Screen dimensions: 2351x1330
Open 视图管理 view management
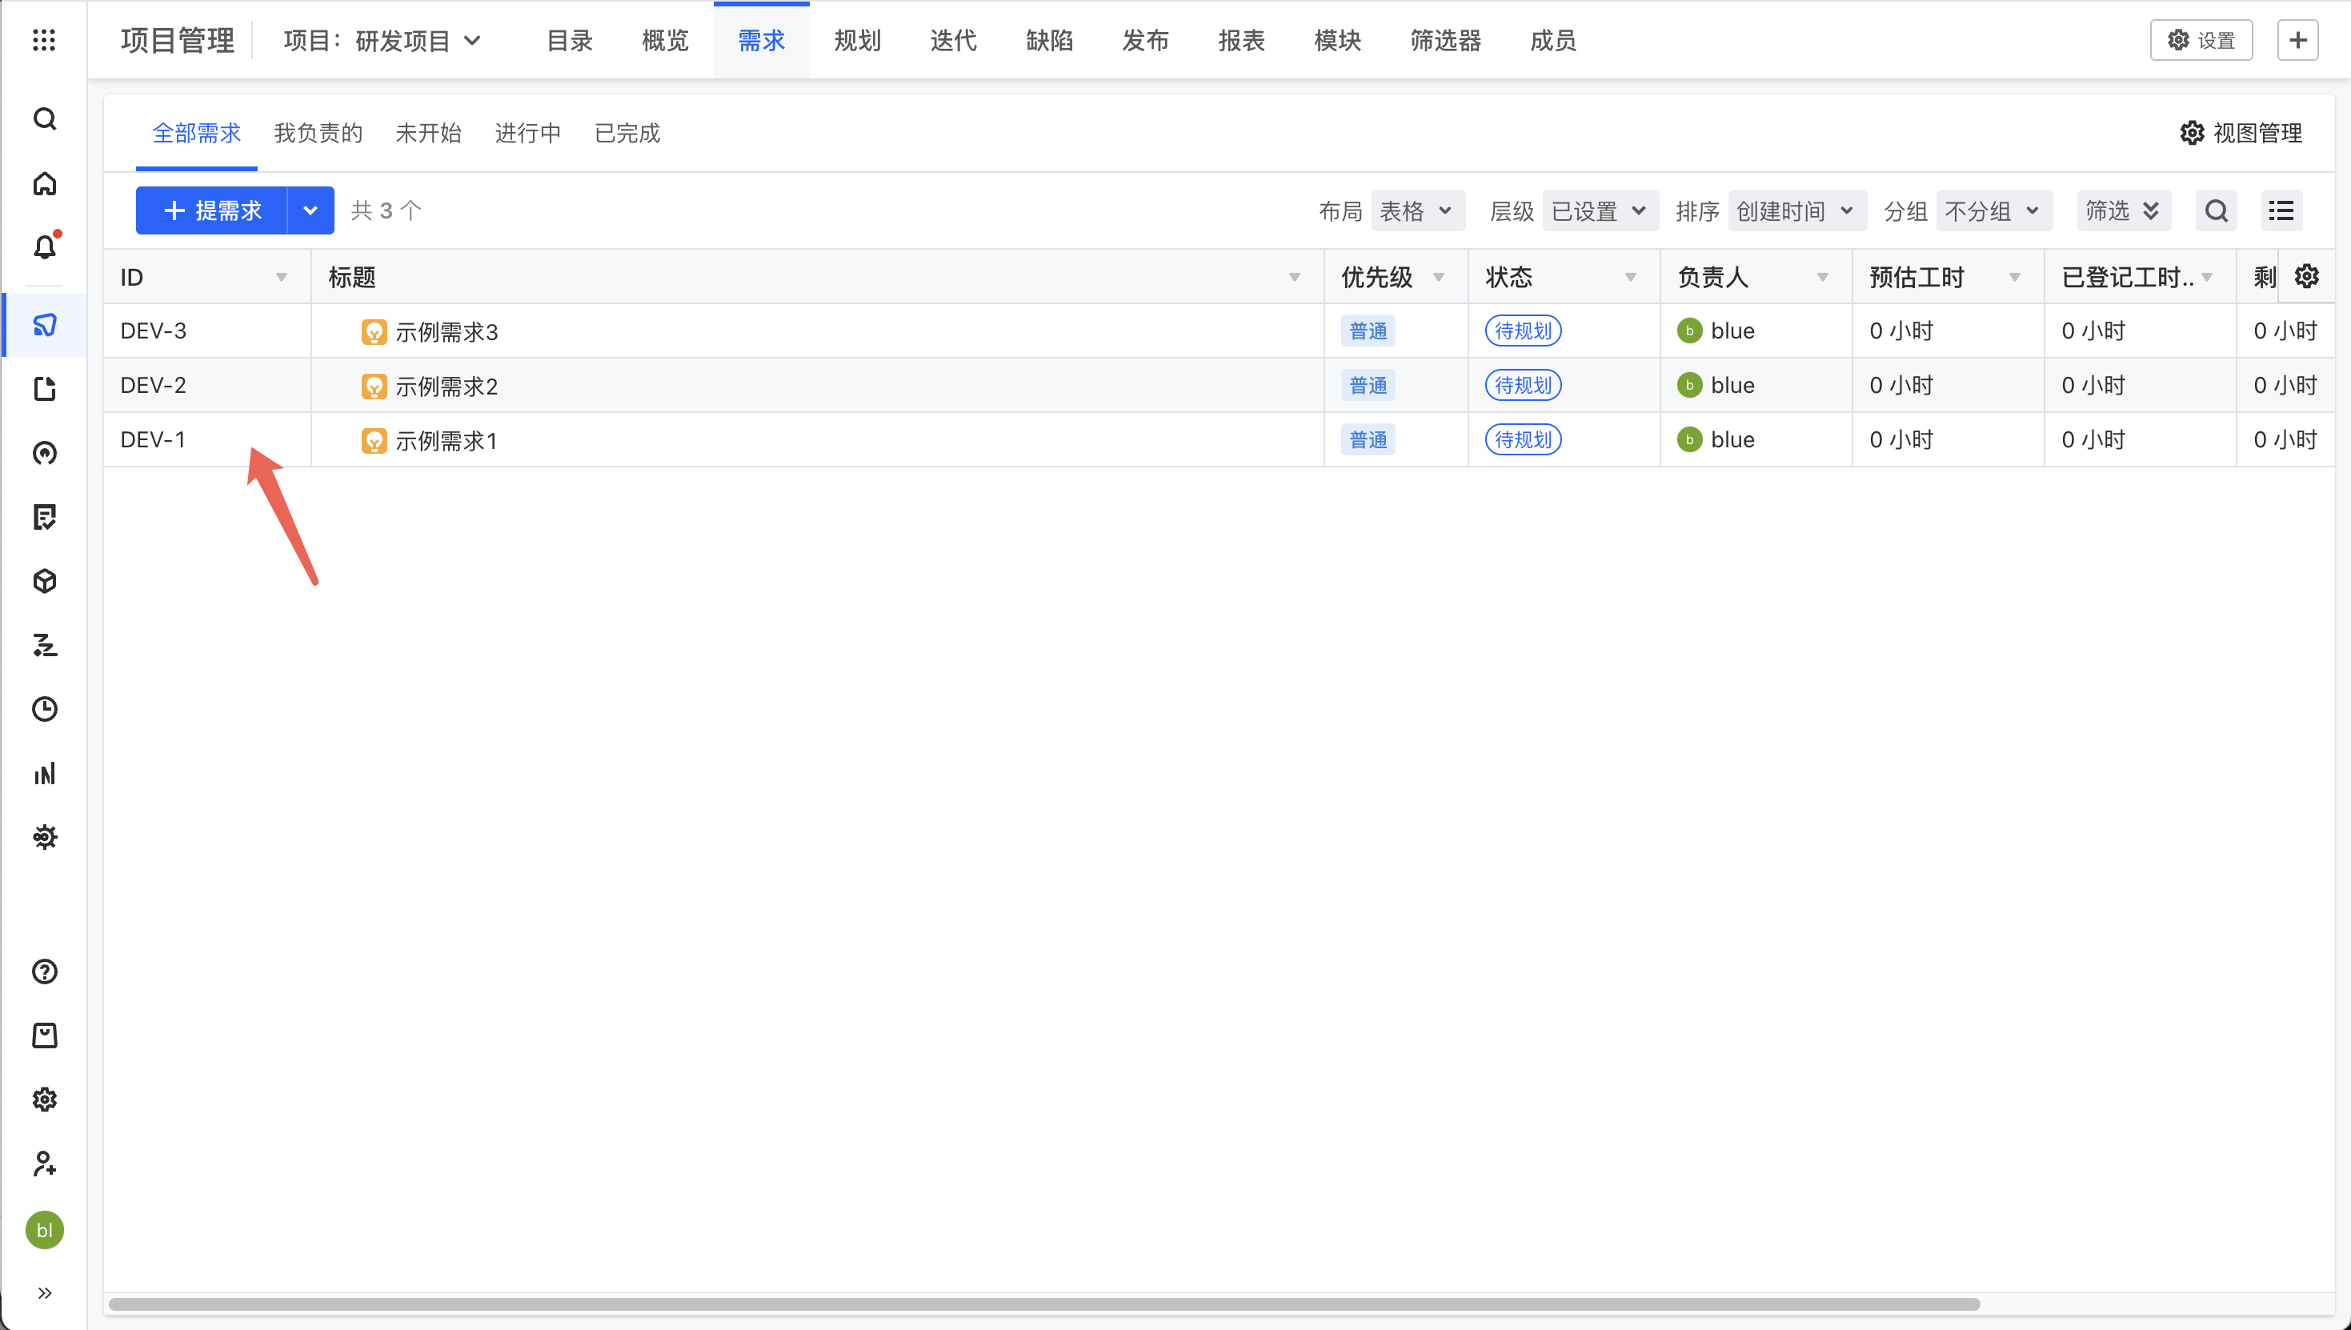coord(2241,134)
